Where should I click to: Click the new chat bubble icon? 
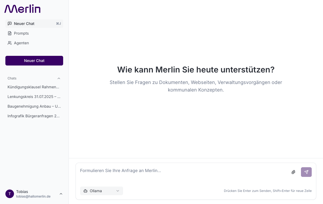pyautogui.click(x=10, y=24)
